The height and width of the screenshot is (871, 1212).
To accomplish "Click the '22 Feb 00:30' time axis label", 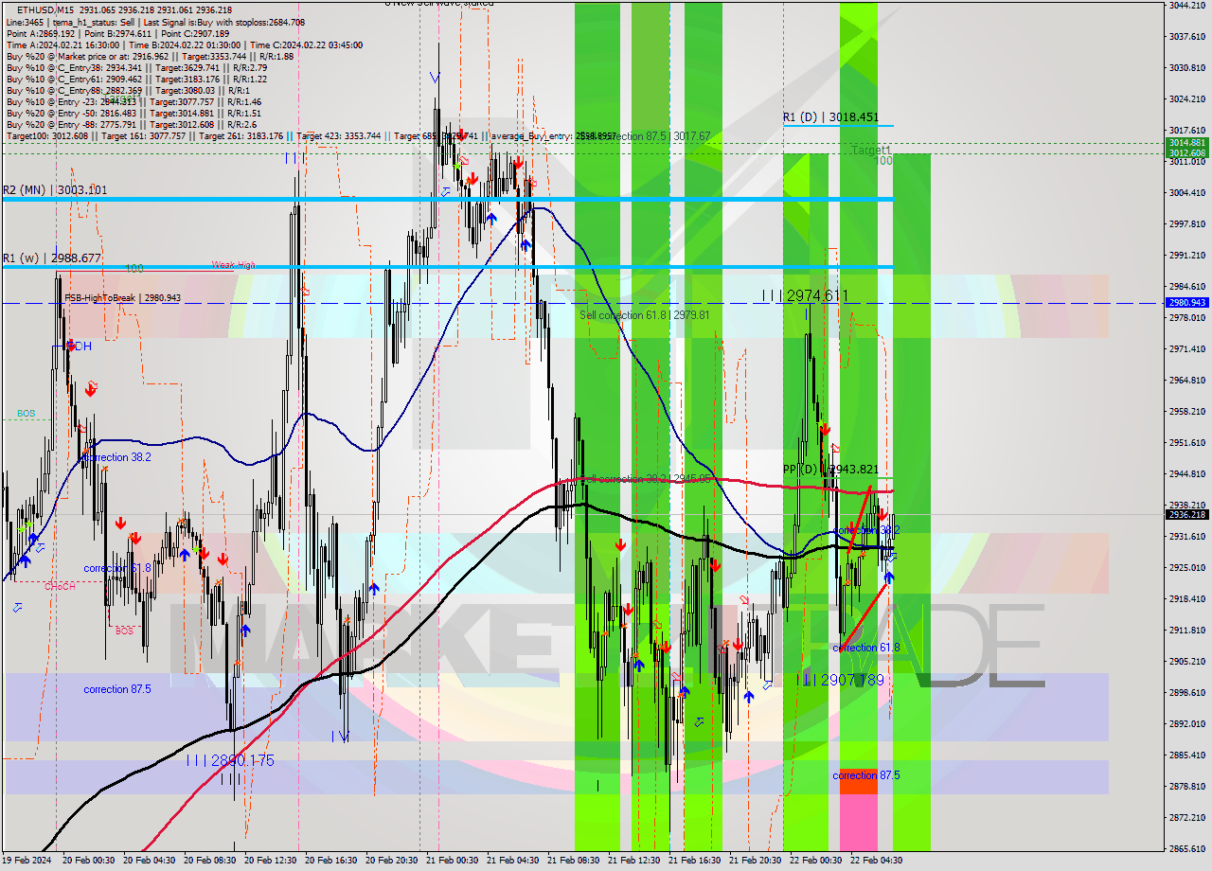I will 815,861.
